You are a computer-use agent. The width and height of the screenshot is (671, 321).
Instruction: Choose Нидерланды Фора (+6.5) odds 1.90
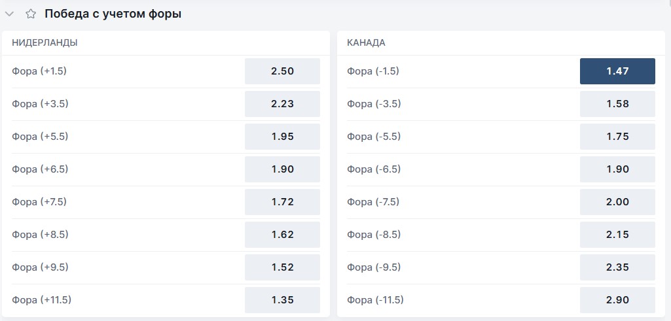(282, 169)
